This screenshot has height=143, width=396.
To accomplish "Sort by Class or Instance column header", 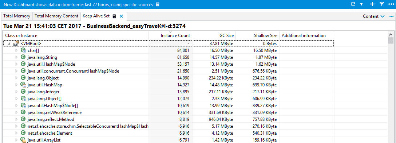I will (76, 36).
